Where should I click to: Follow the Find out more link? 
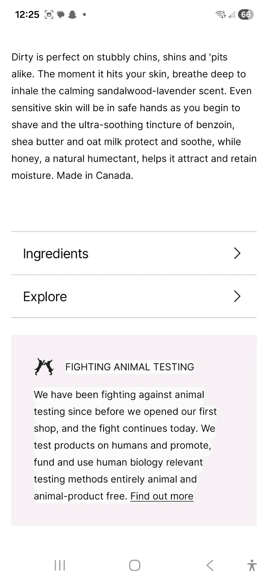click(x=162, y=496)
